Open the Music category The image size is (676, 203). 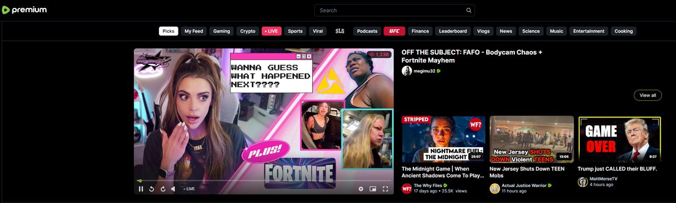[557, 31]
